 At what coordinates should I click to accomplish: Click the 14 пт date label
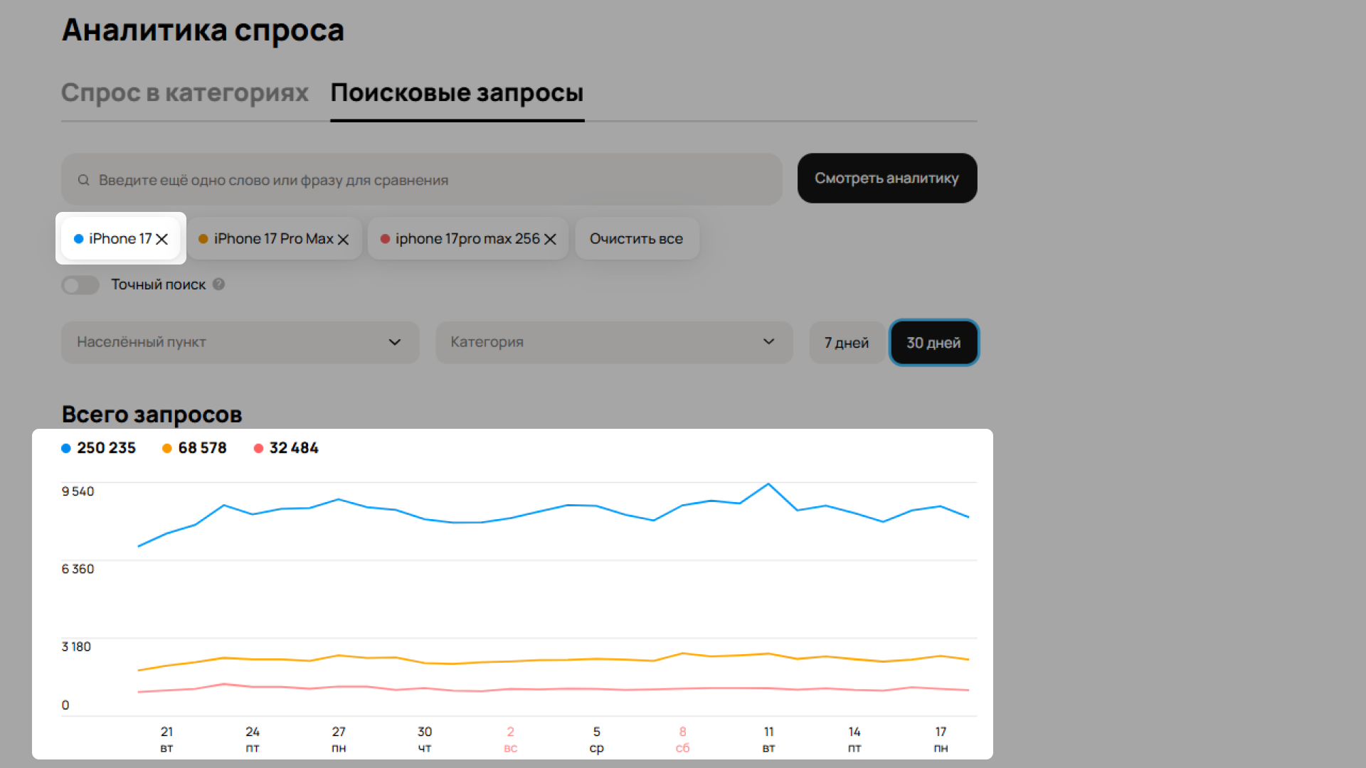[854, 740]
